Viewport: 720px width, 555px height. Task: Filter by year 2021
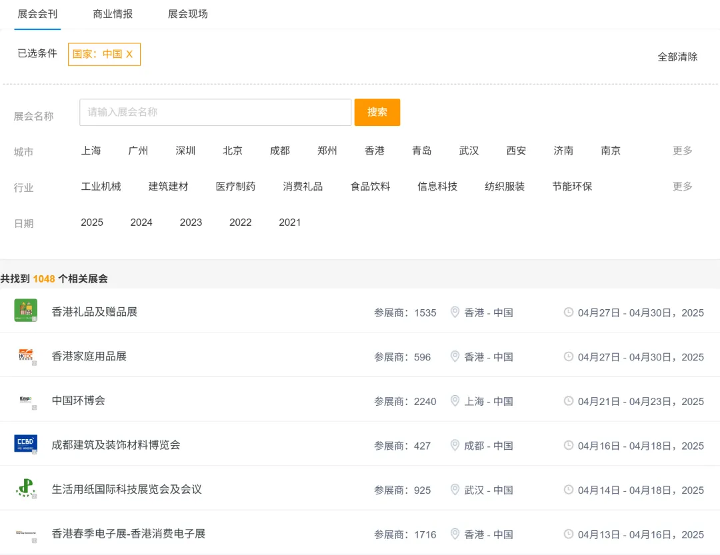tap(290, 223)
